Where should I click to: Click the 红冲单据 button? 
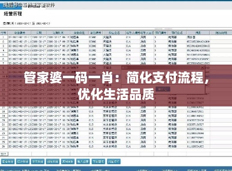[x=23, y=162]
